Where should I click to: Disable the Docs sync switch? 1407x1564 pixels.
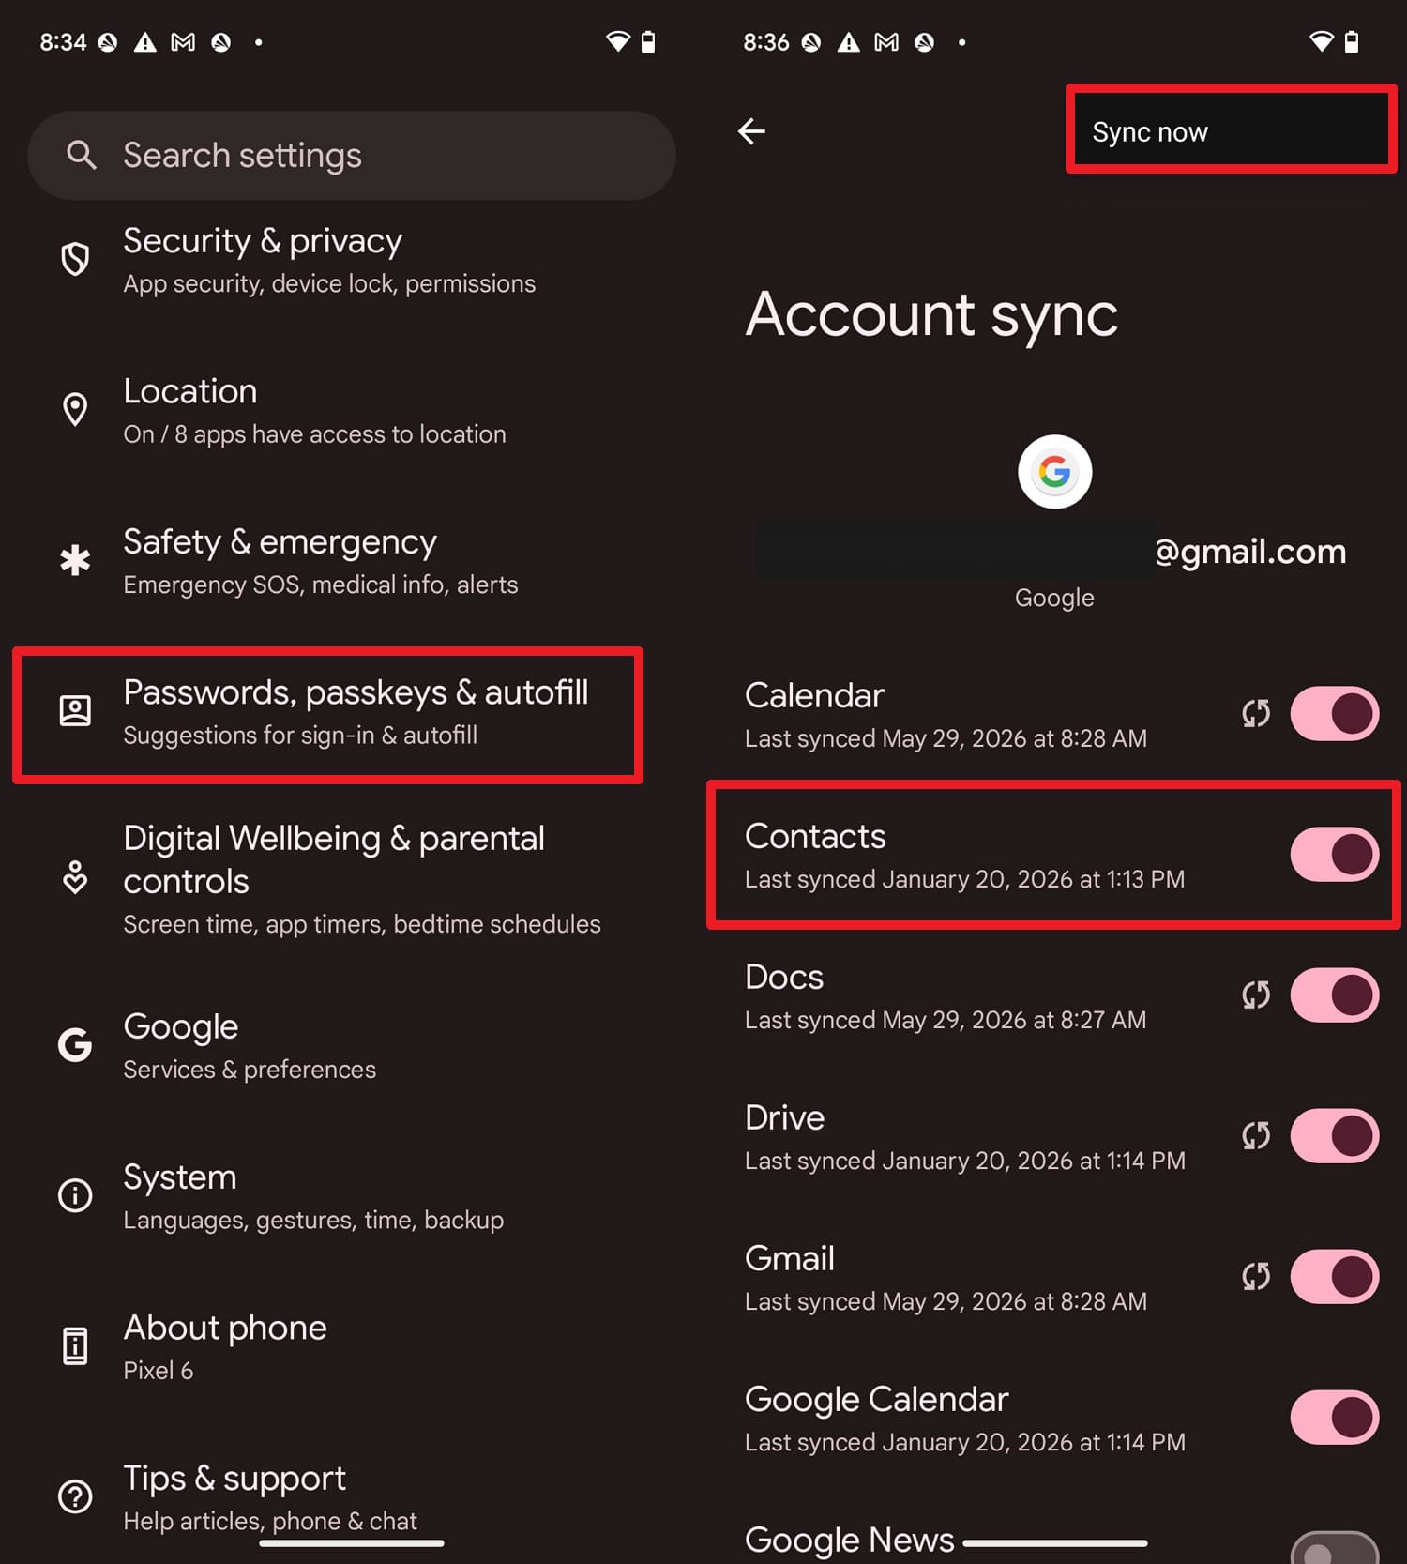[1334, 995]
